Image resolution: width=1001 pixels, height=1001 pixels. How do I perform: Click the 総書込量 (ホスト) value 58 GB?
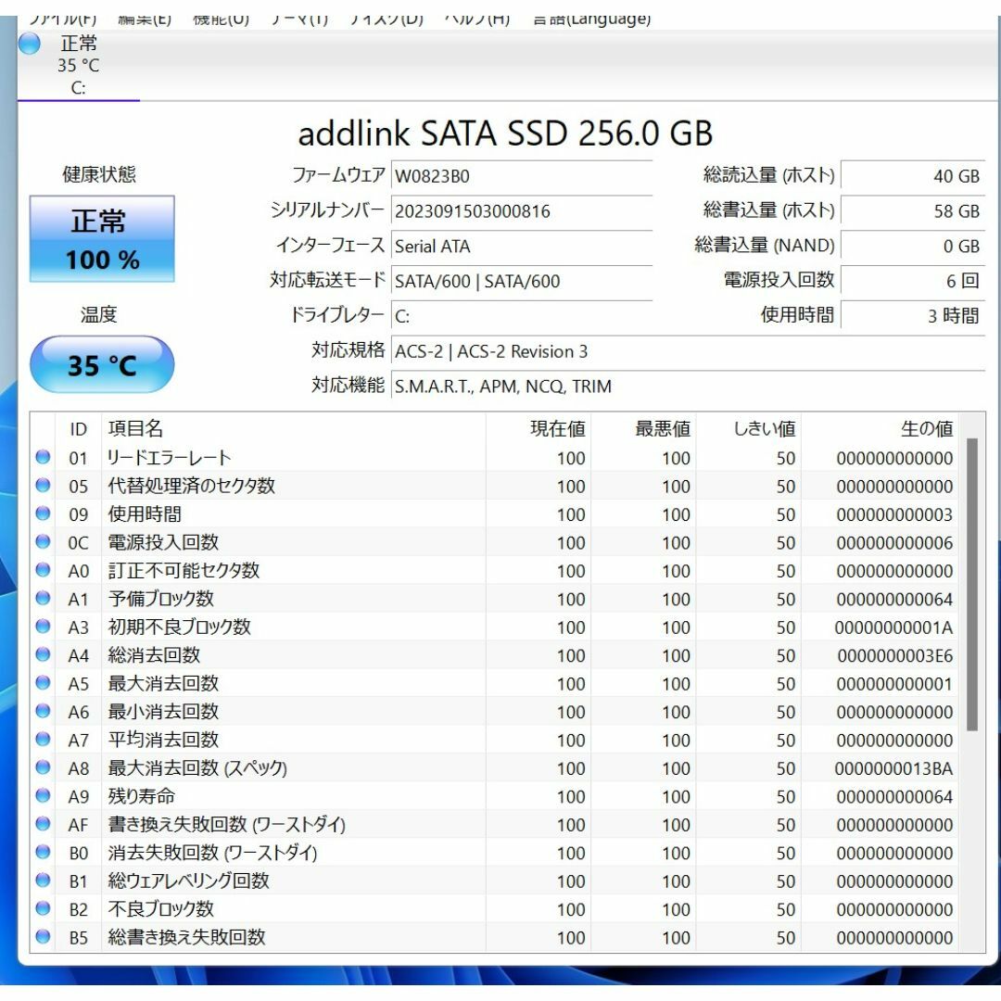(x=913, y=210)
